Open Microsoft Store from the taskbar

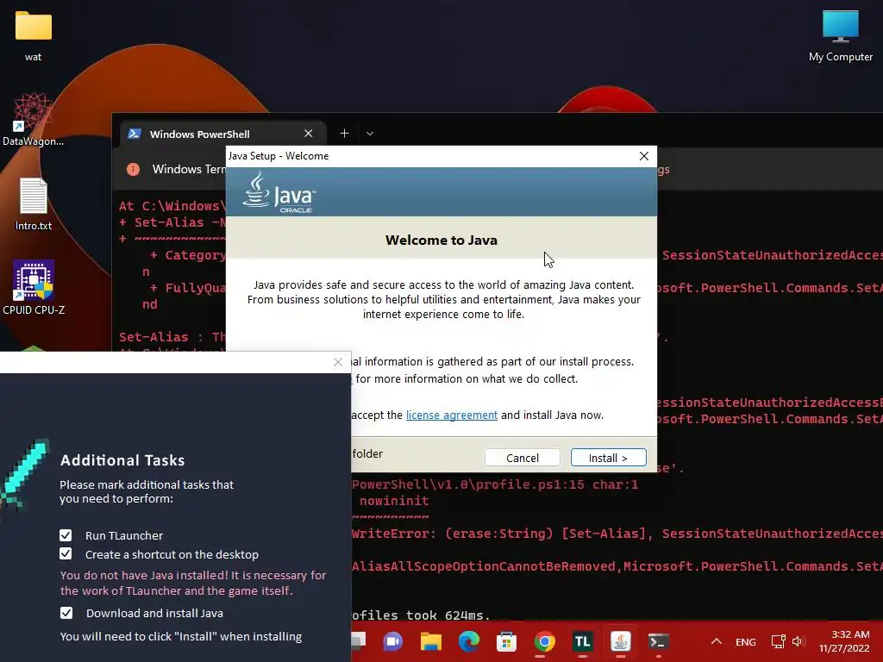[506, 641]
